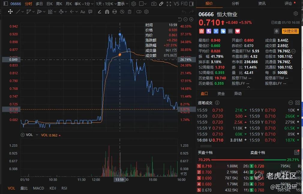Screen dimensions: 303x194
Task: Open chart settings gear in top toolbar
Action: click(133, 4)
